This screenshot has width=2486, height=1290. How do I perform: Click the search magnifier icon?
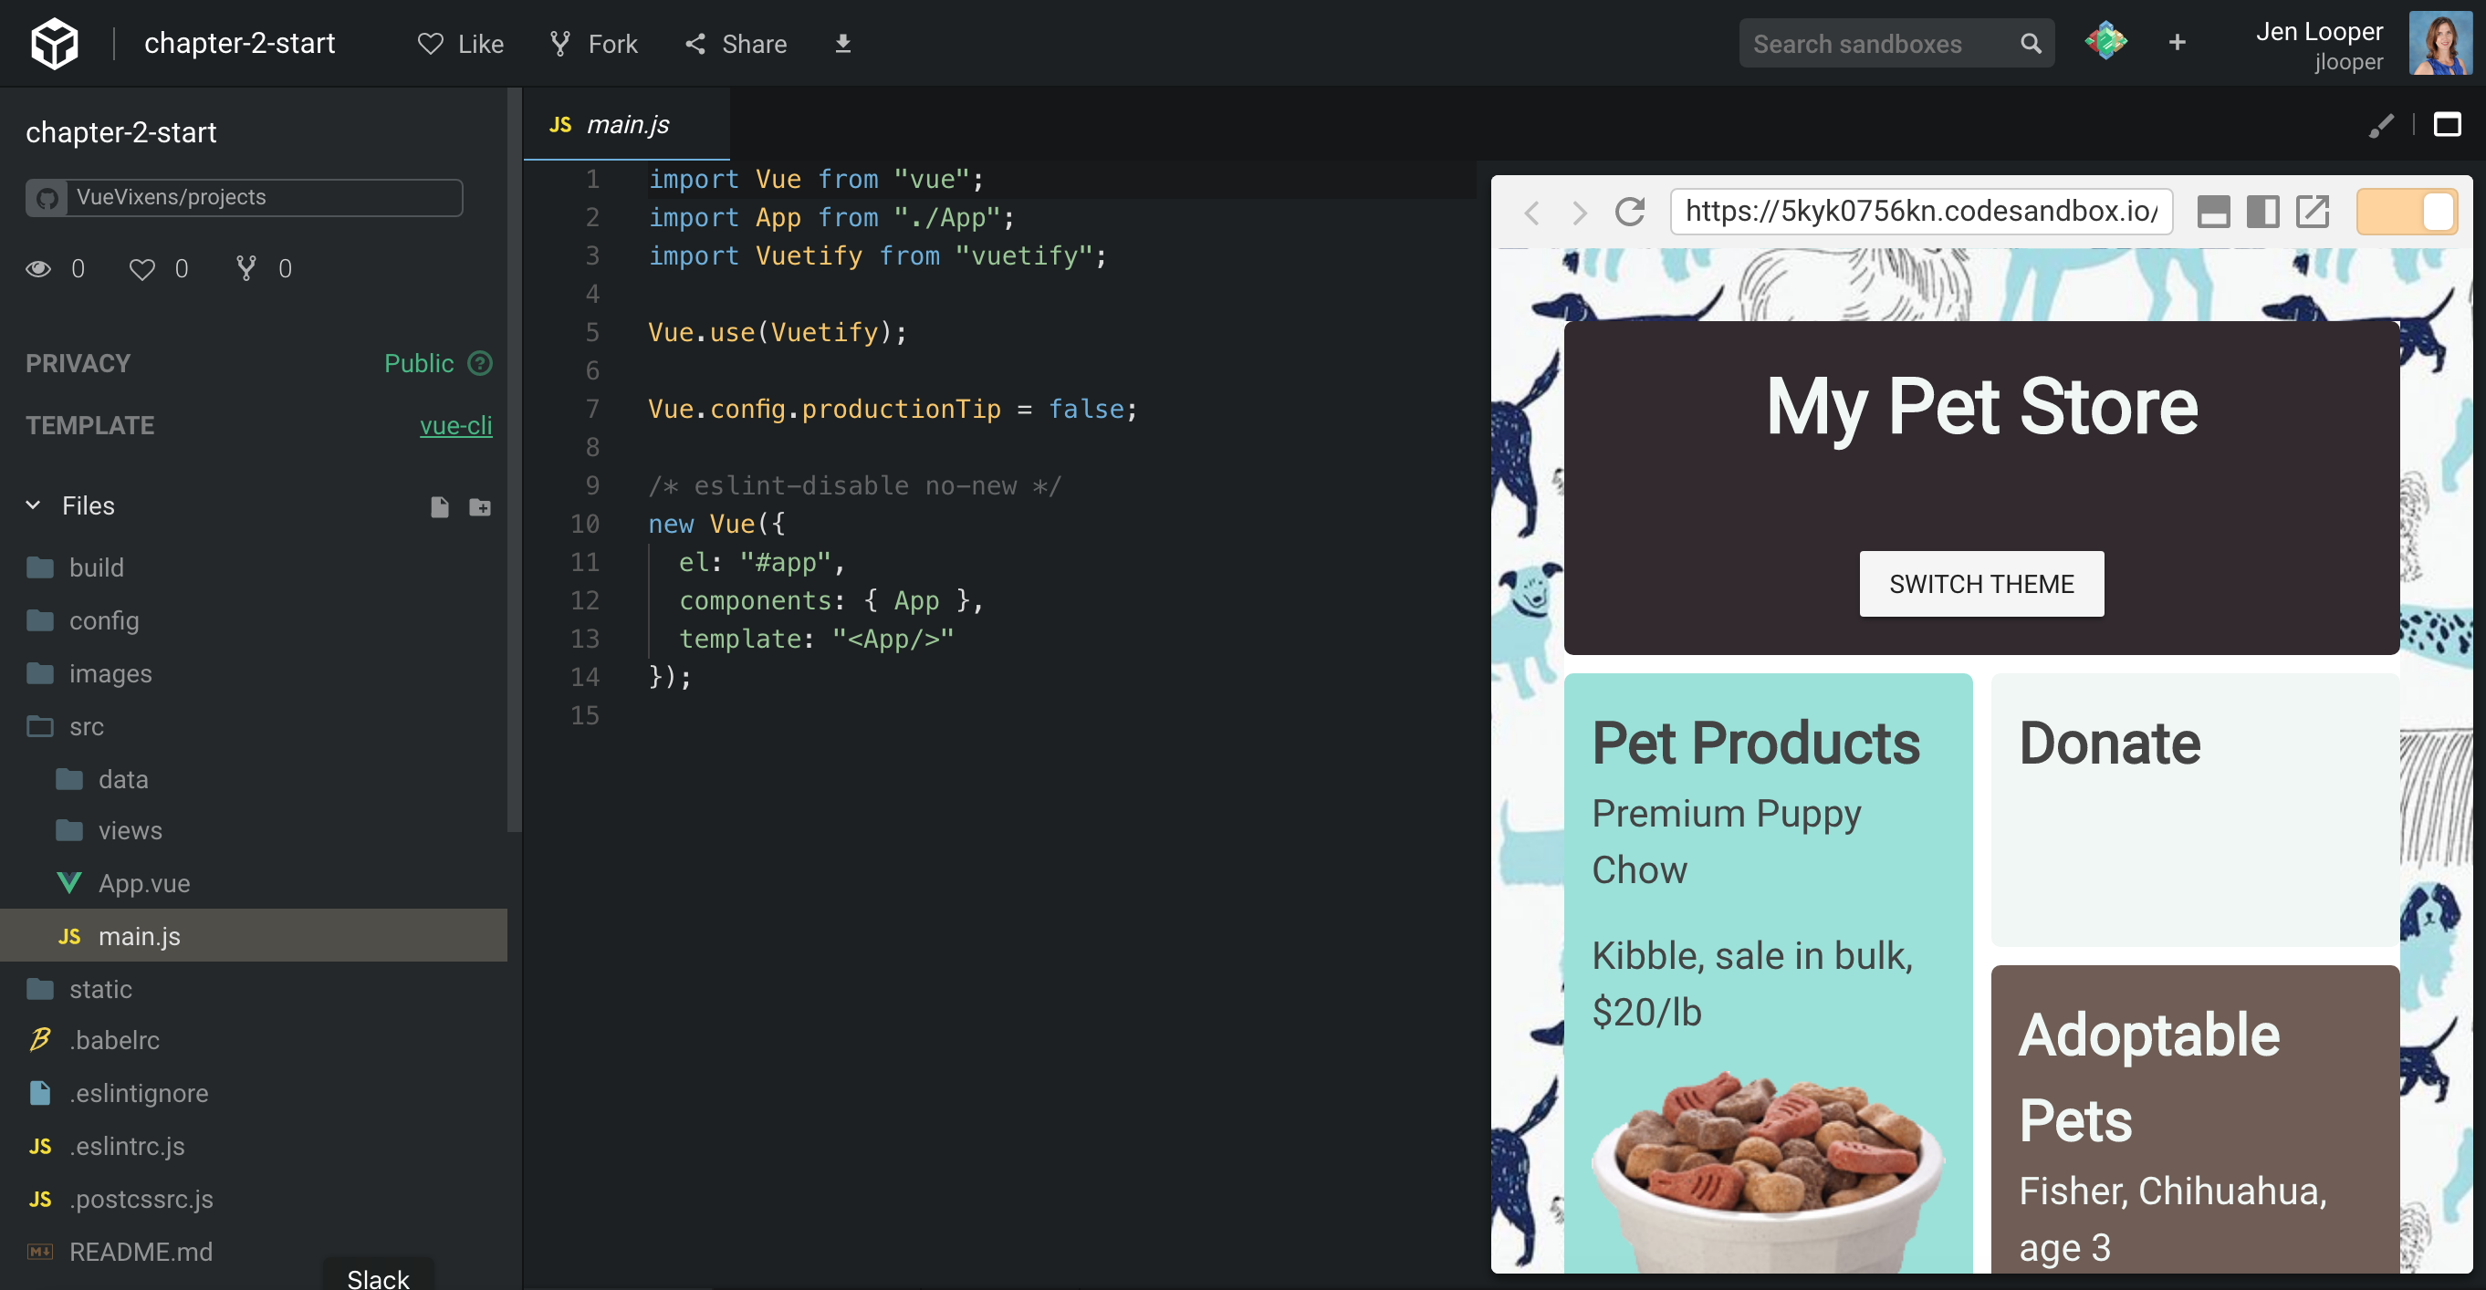point(2031,44)
